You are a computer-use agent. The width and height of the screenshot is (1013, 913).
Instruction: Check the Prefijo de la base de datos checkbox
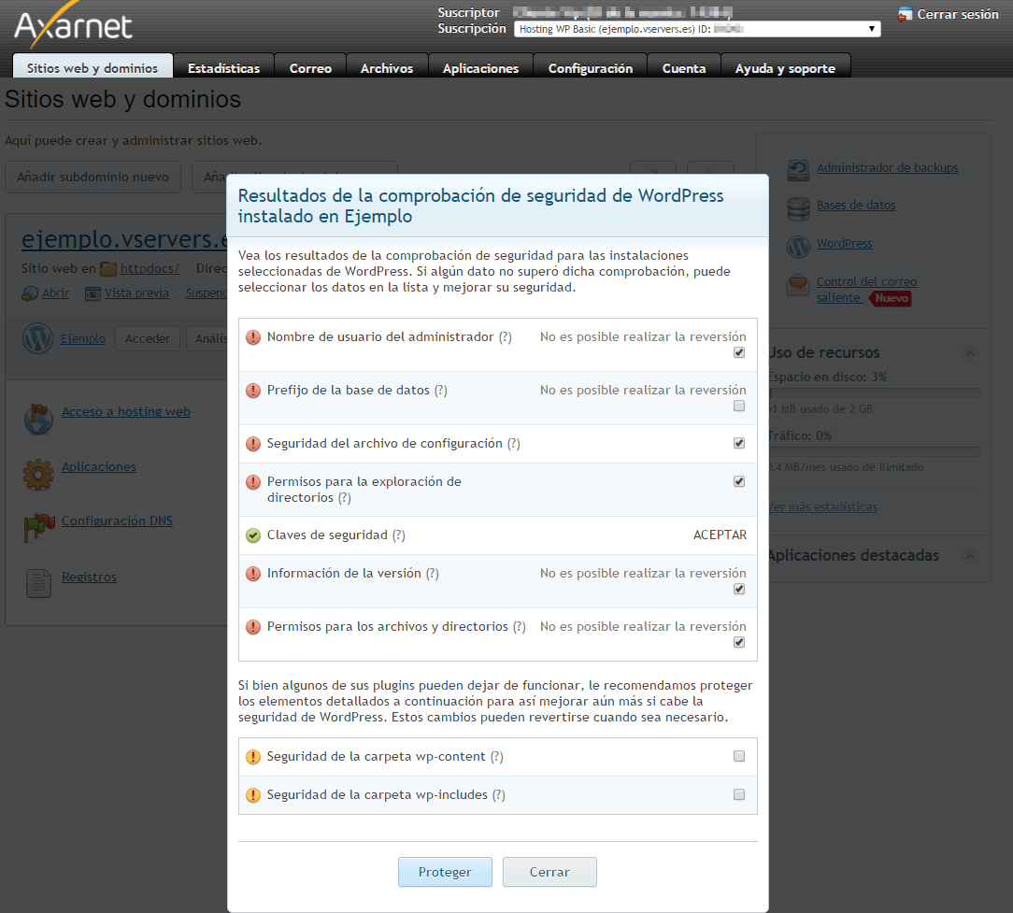pos(739,406)
